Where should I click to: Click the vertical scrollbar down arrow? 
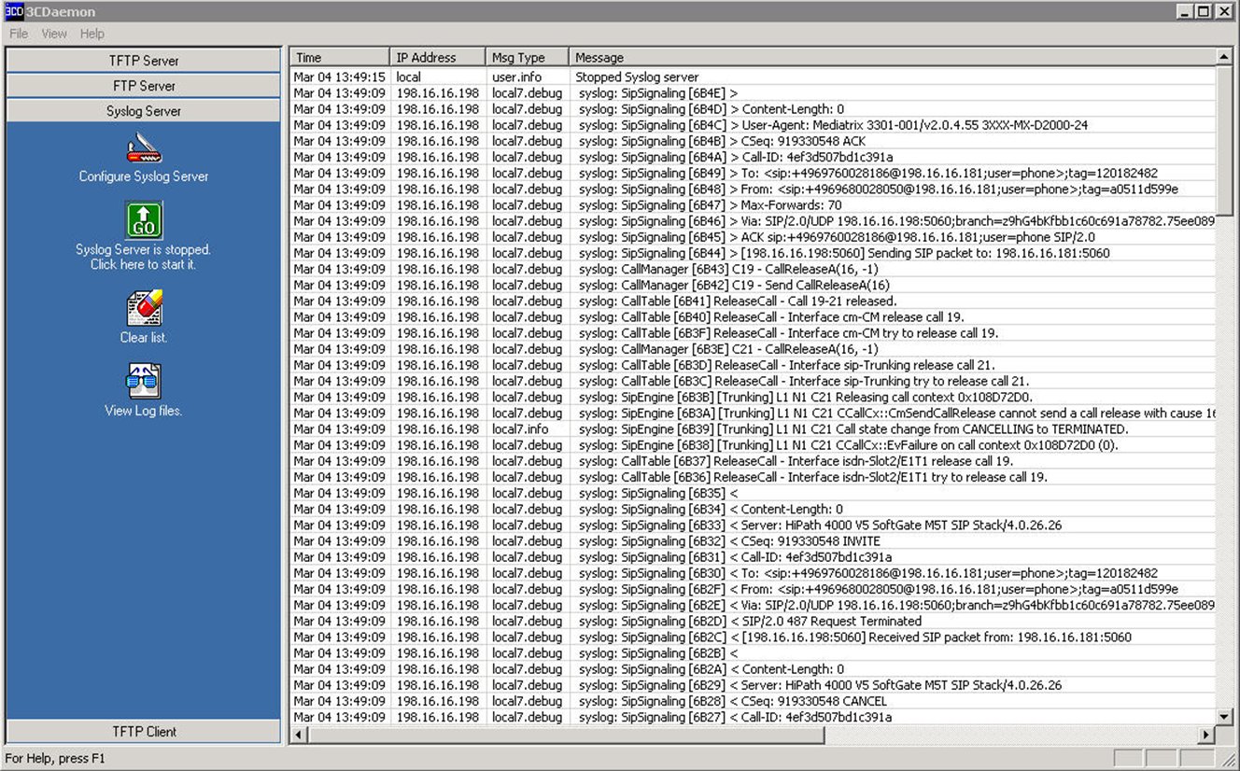point(1225,717)
